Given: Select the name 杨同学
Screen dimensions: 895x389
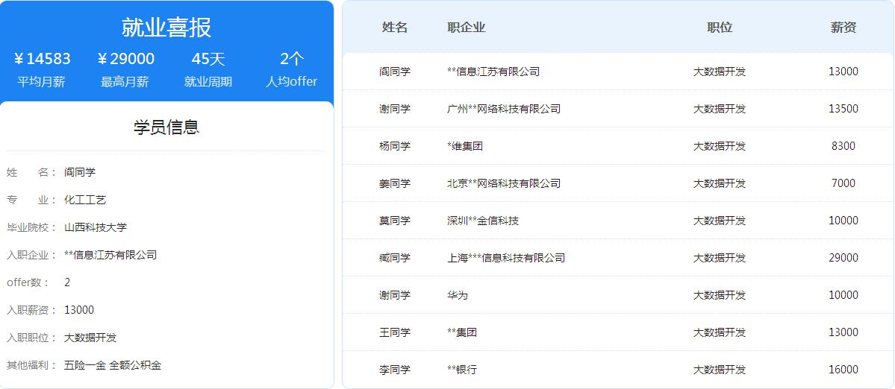Looking at the screenshot, I should click(x=394, y=146).
